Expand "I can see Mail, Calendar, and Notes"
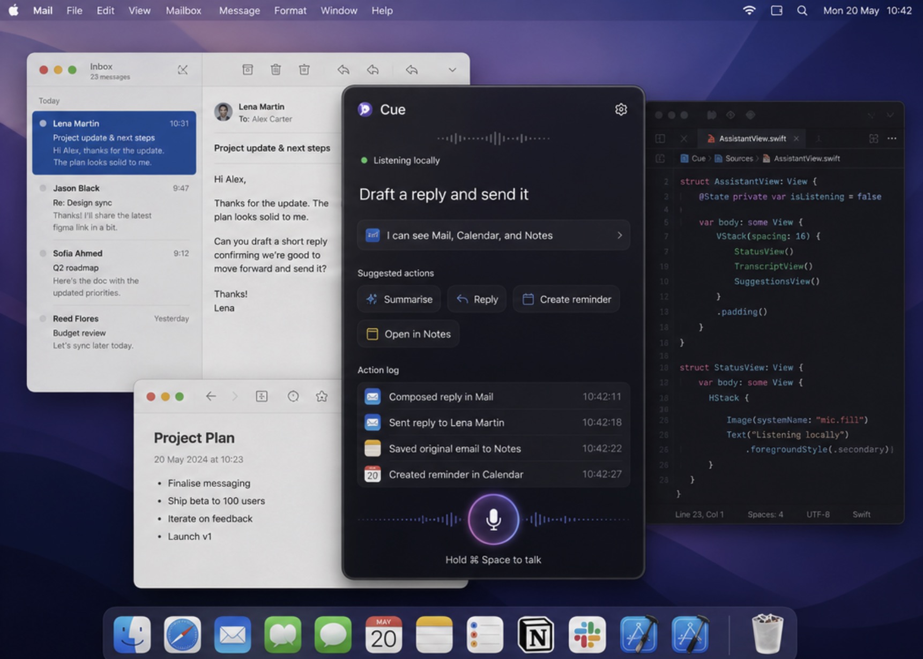The width and height of the screenshot is (923, 659). [493, 235]
